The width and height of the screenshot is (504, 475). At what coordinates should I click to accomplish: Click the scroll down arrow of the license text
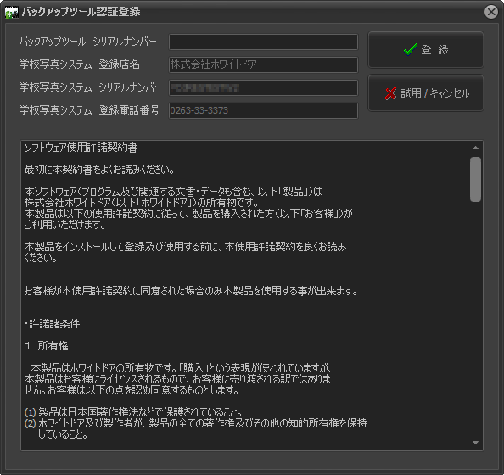point(476,443)
